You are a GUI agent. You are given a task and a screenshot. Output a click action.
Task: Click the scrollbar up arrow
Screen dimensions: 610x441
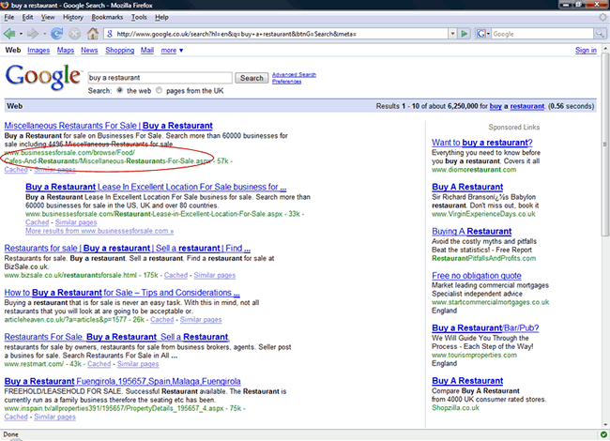[605, 49]
